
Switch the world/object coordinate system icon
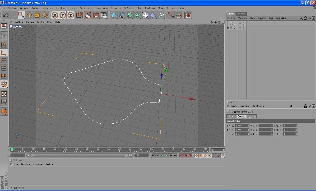tap(79, 15)
